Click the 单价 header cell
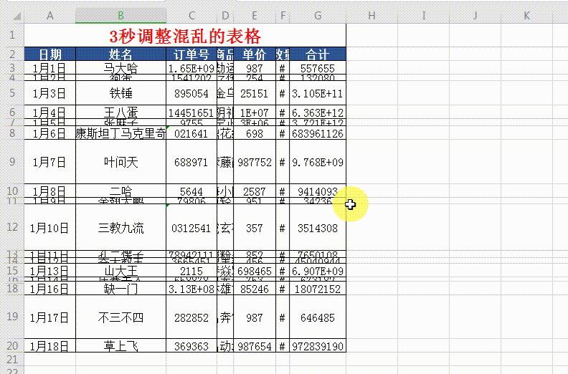568x374 pixels. coord(255,54)
